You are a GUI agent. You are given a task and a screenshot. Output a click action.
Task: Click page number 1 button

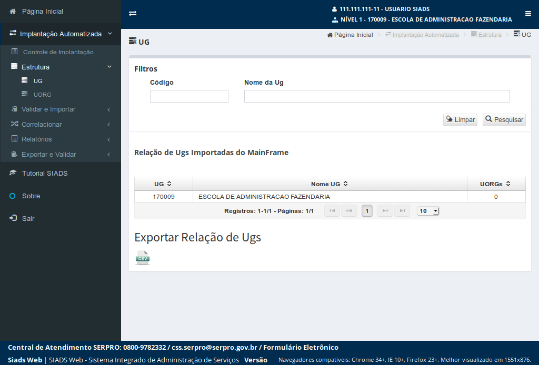click(x=367, y=211)
